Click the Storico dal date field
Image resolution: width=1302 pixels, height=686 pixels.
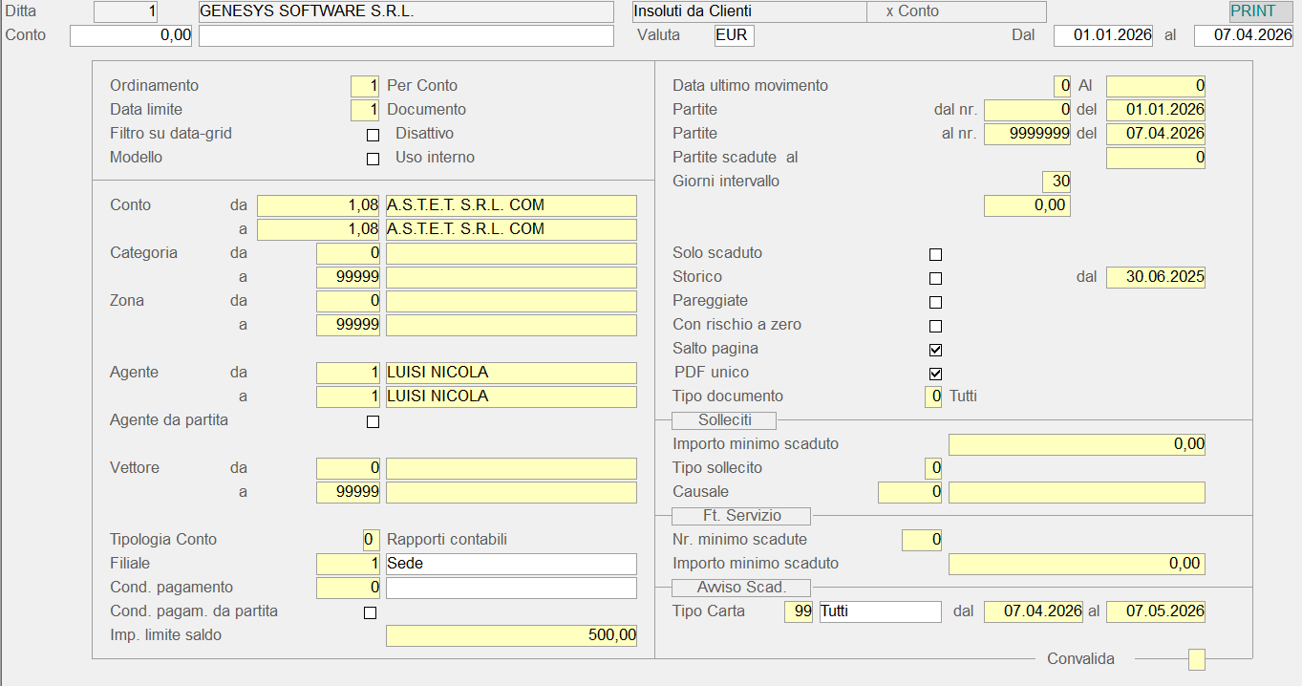[1155, 277]
